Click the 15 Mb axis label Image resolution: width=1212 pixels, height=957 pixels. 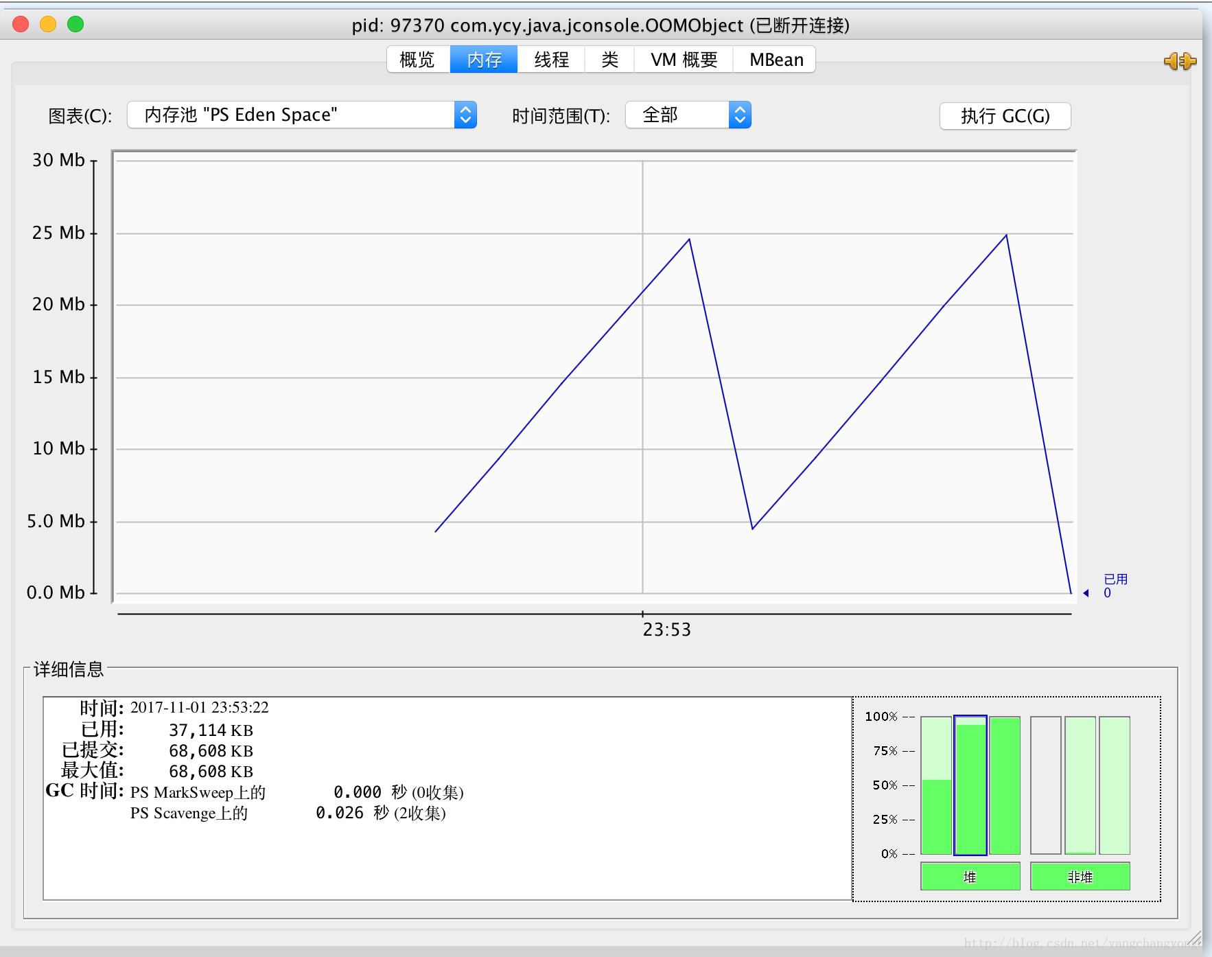coord(58,377)
